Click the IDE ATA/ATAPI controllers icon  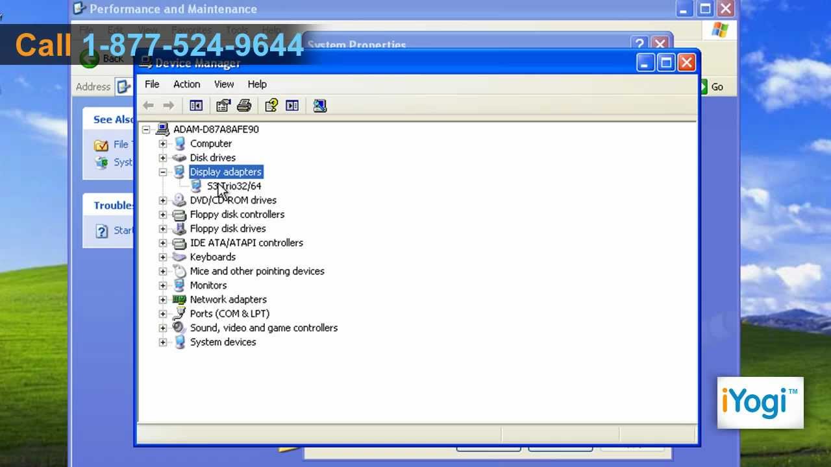pyautogui.click(x=179, y=243)
